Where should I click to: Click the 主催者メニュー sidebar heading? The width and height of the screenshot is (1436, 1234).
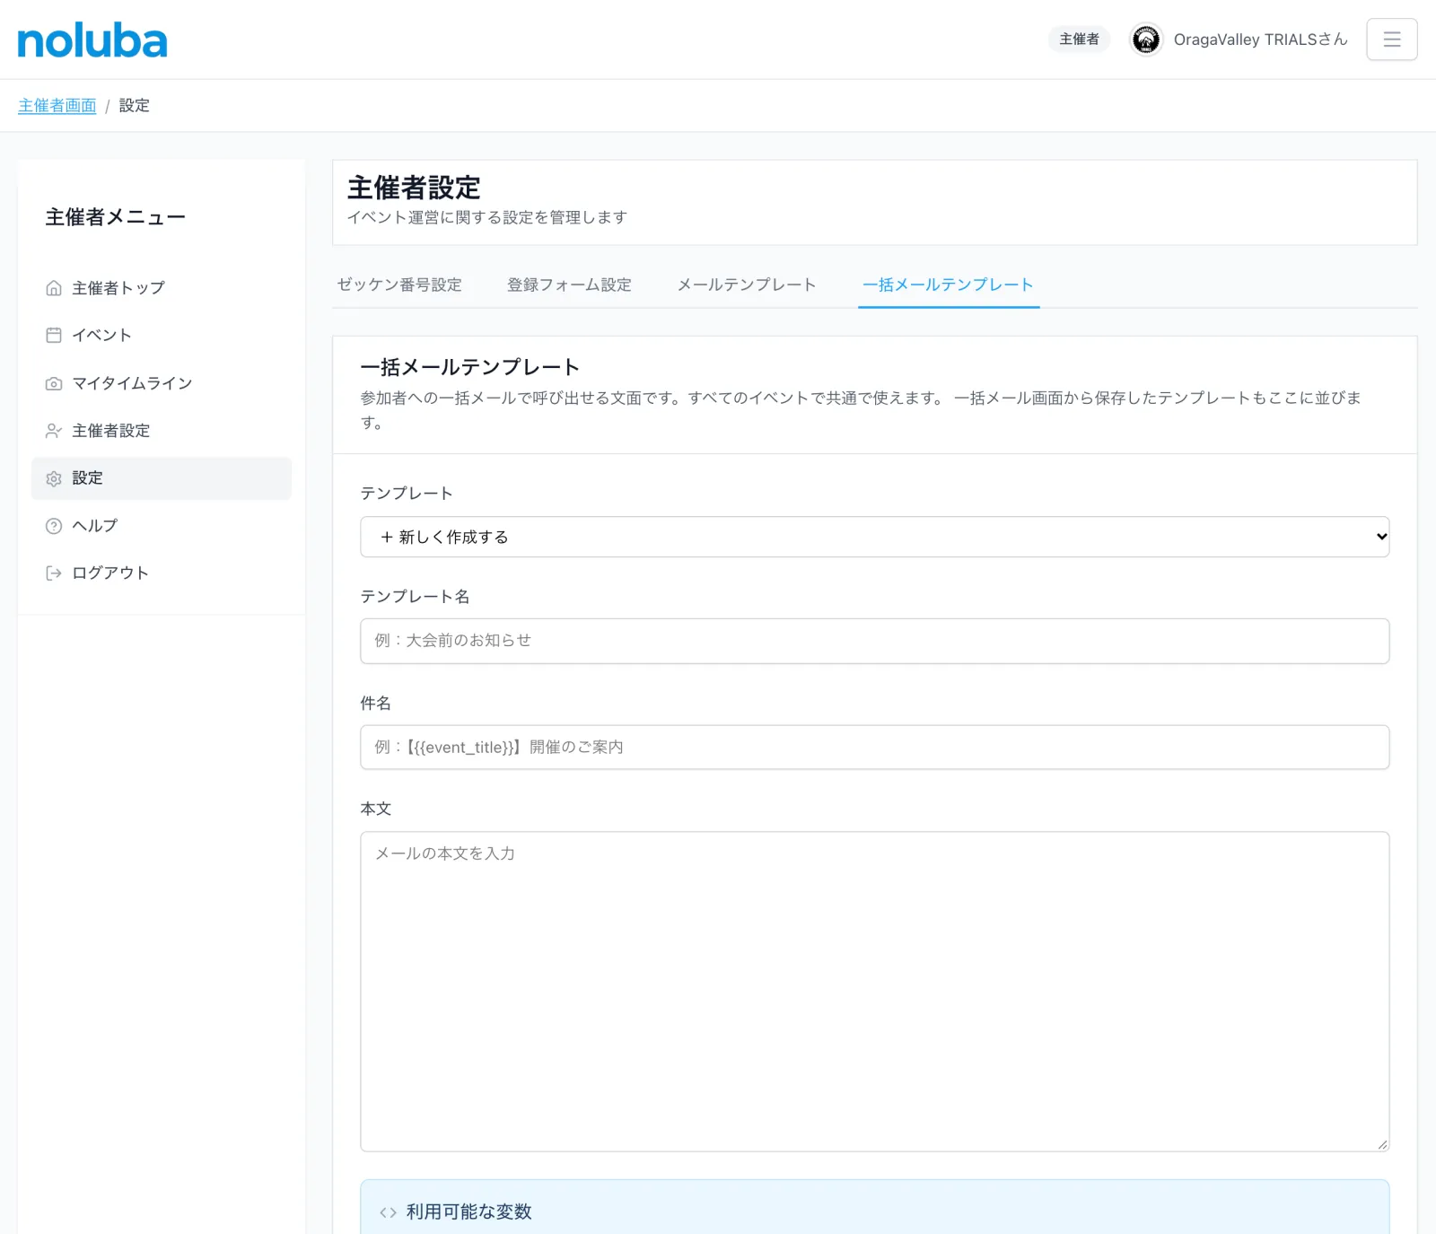click(x=116, y=217)
